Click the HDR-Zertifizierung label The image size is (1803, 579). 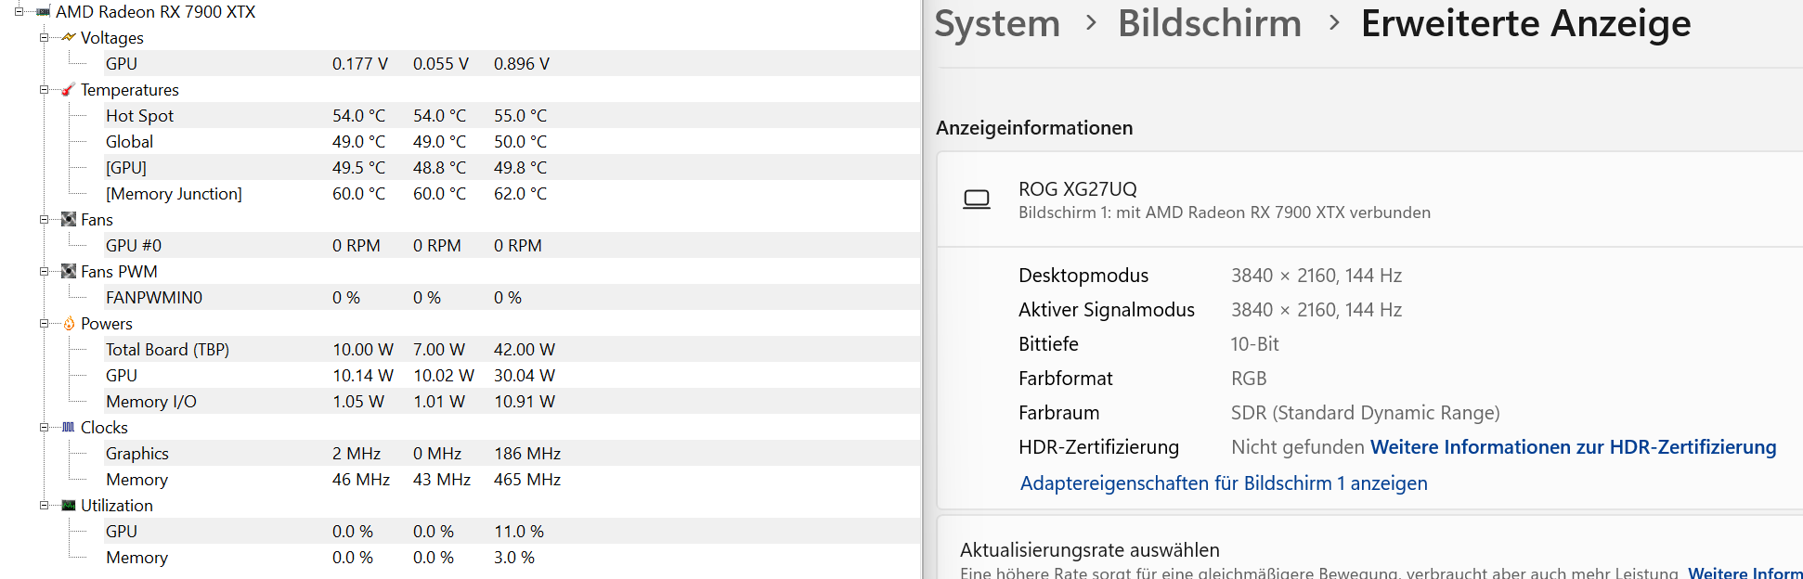[x=1099, y=447]
